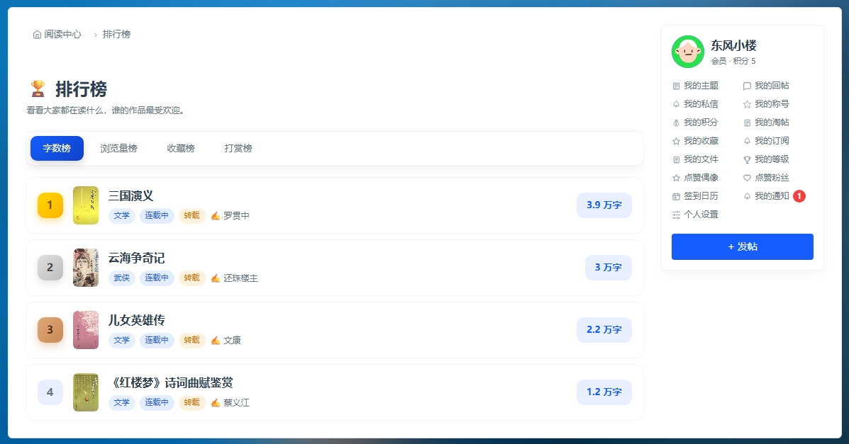Open the 云海争奇记 title
The width and height of the screenshot is (849, 444).
click(136, 258)
